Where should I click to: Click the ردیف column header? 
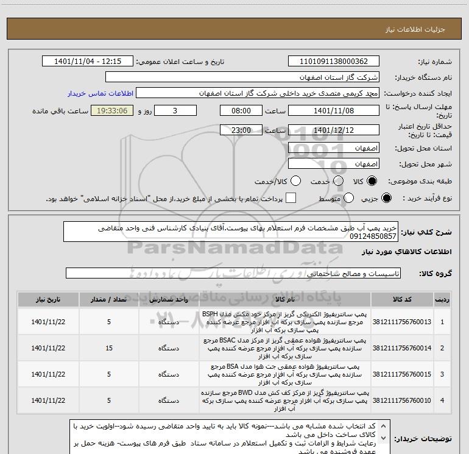442,300
